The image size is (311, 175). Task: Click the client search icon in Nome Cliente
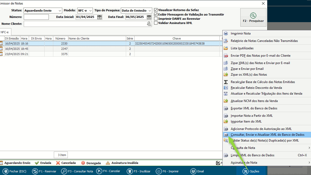[x=149, y=24]
